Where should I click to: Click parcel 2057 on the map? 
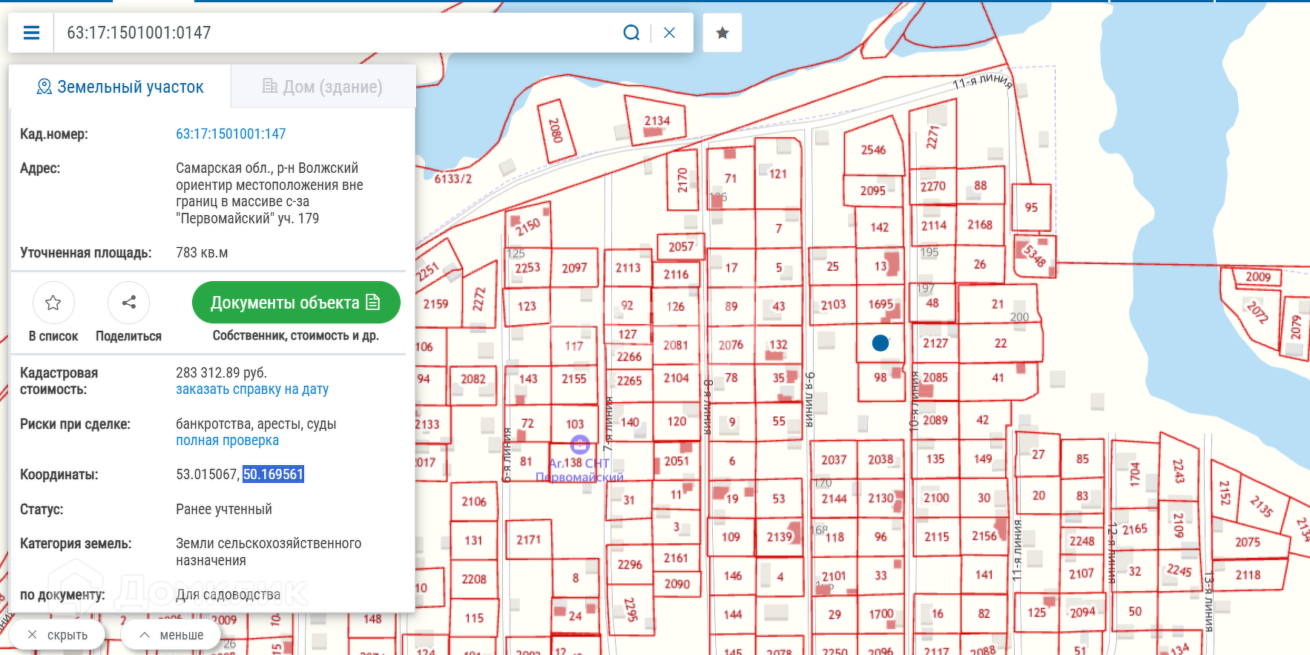pyautogui.click(x=680, y=247)
